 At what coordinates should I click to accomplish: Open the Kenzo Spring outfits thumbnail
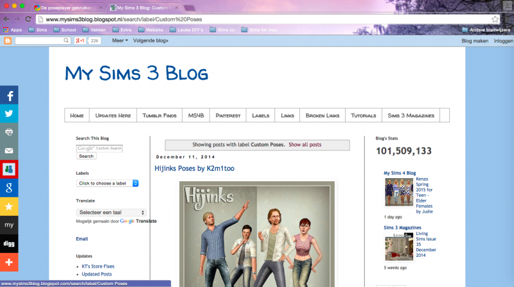[x=399, y=192]
